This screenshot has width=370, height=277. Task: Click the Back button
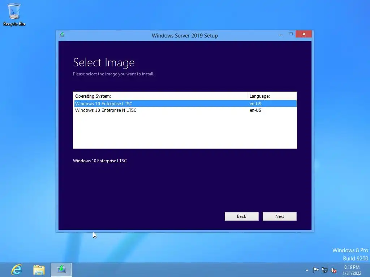(241, 216)
